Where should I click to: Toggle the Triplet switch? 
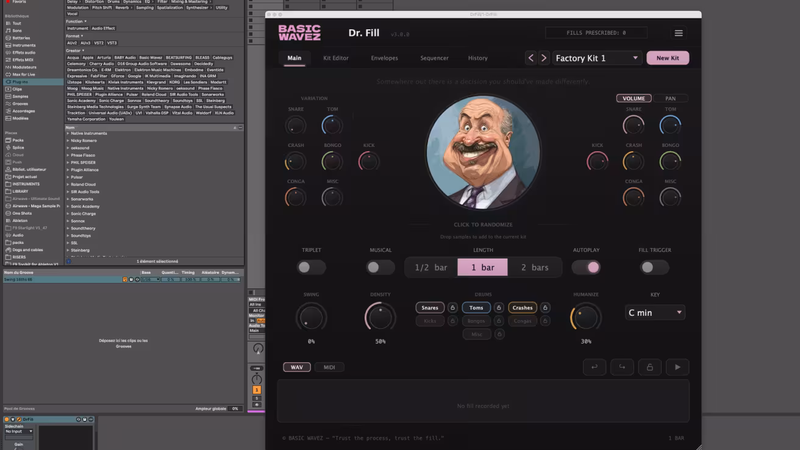tap(311, 267)
